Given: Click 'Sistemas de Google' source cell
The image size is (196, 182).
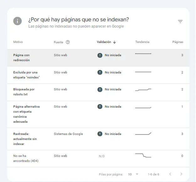Looking at the screenshot, I should click(x=68, y=134).
